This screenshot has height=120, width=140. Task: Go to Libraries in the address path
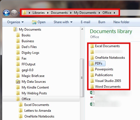(39, 13)
